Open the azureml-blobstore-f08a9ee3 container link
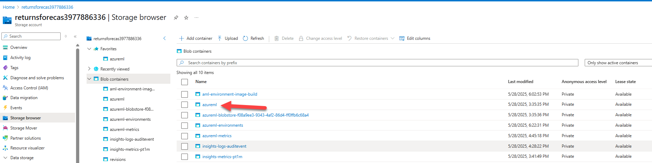 (255, 115)
